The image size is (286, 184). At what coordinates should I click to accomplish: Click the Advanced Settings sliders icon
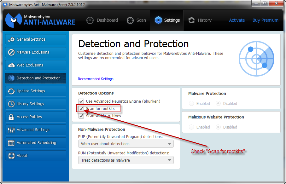point(11,130)
